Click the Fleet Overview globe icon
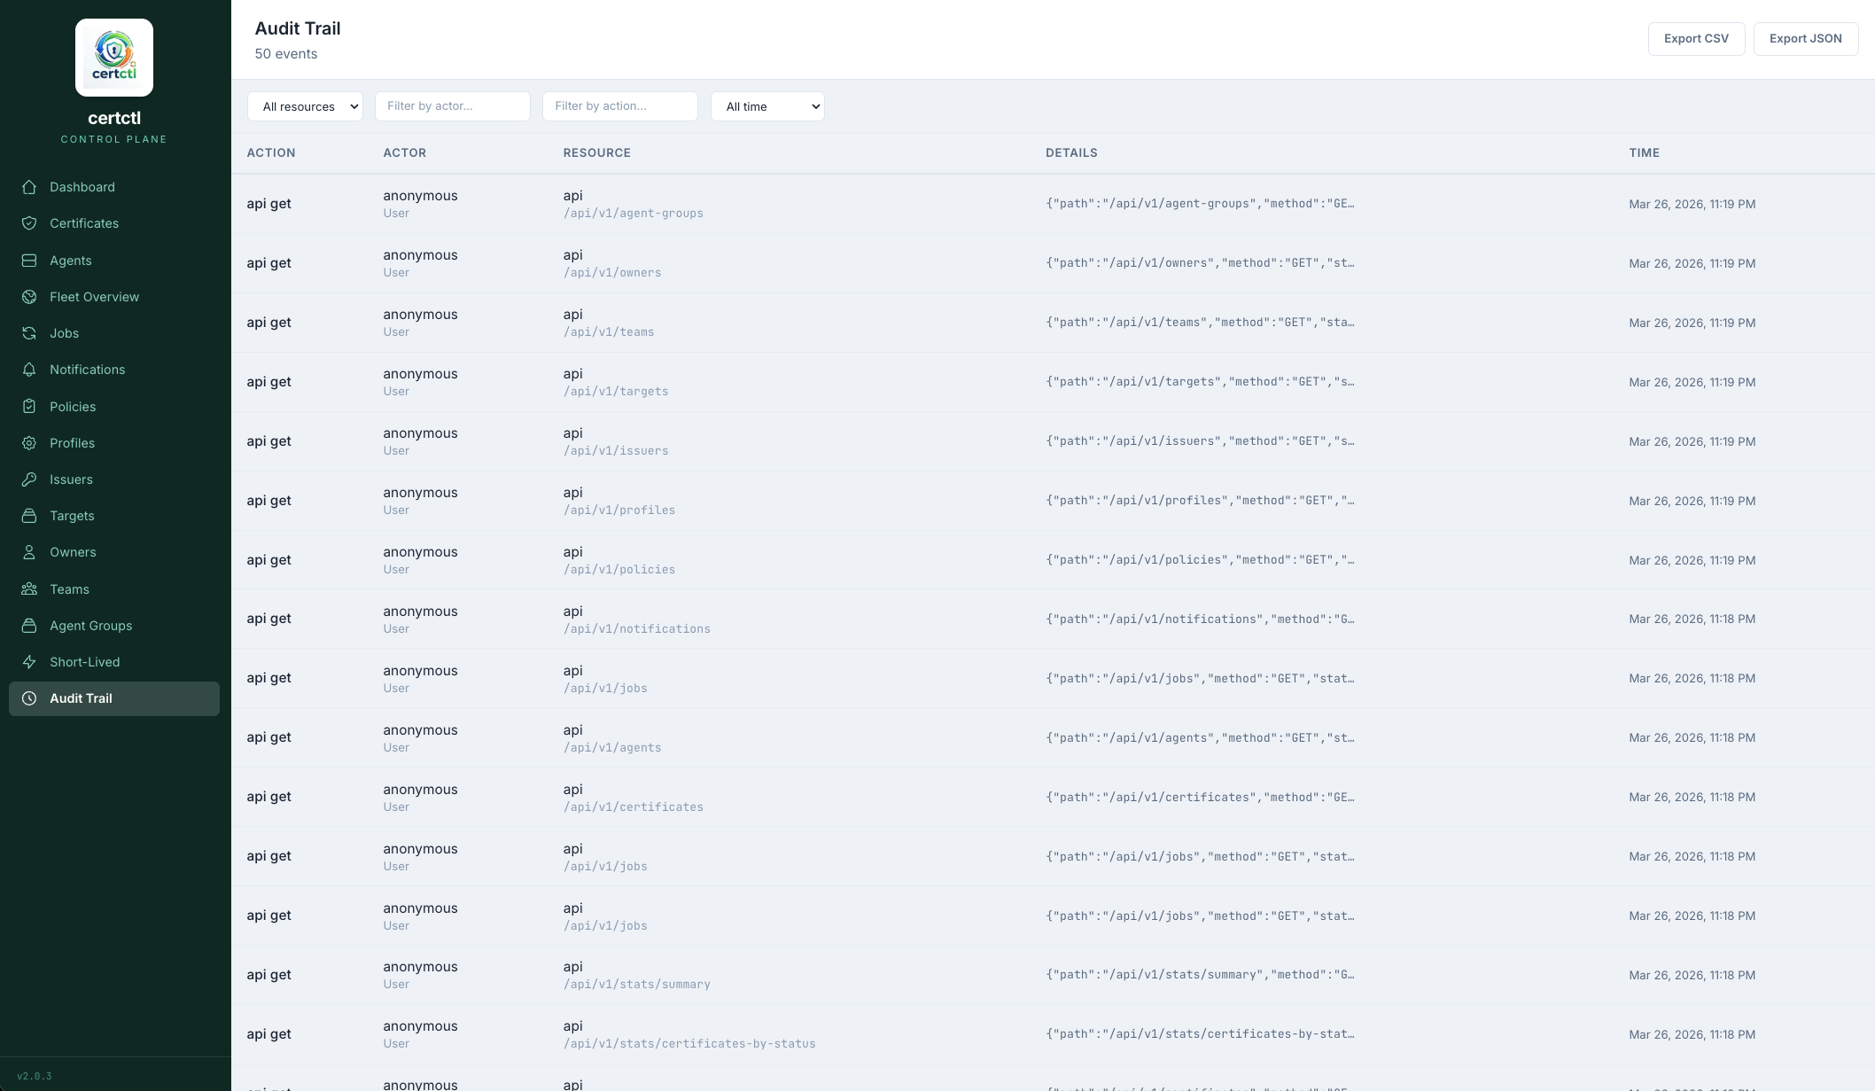 (29, 297)
